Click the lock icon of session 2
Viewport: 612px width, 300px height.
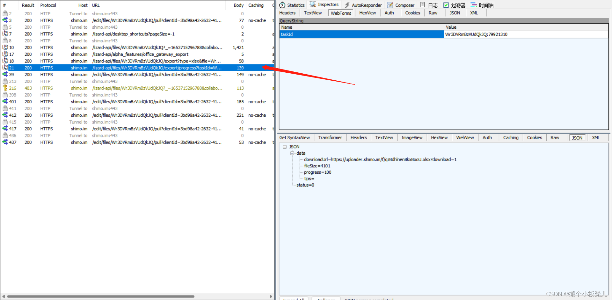5,13
